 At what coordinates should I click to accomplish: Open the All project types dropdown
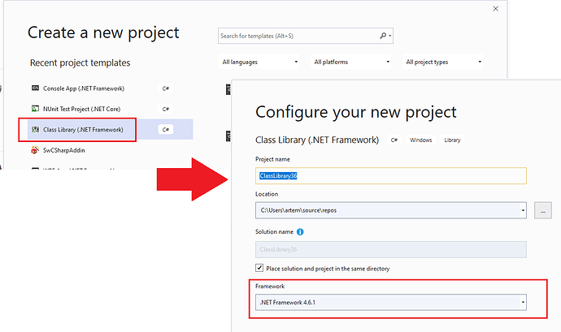click(442, 62)
